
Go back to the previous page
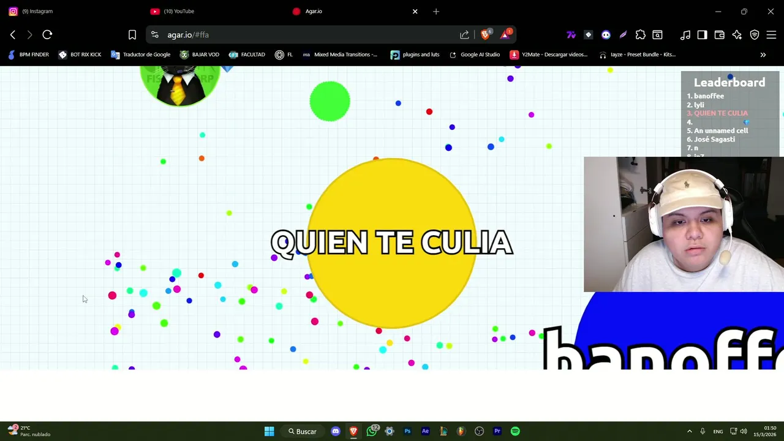13,35
